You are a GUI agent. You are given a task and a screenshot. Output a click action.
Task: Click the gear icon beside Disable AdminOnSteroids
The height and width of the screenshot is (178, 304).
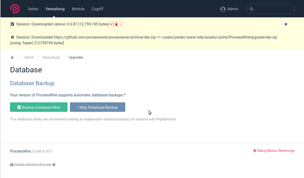pos(54,165)
